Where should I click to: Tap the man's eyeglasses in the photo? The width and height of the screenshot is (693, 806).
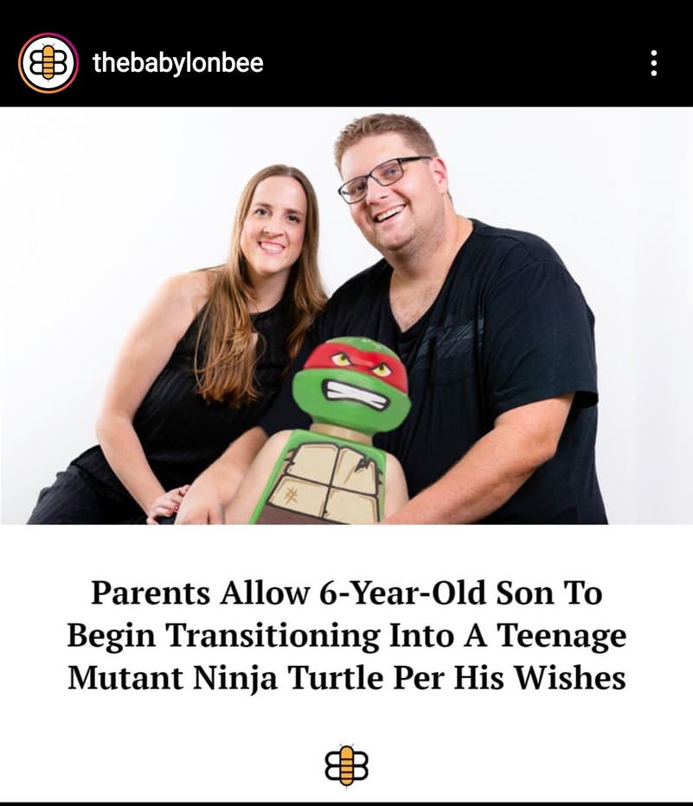(383, 178)
